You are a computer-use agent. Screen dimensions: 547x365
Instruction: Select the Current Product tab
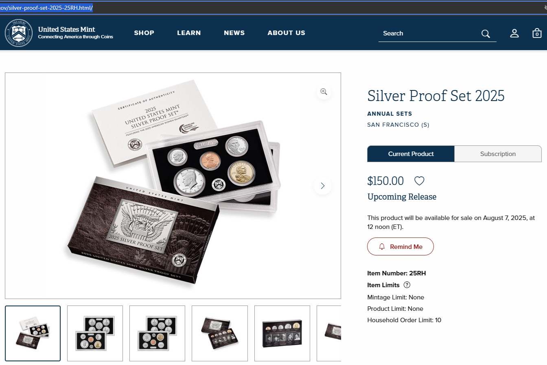(x=411, y=154)
